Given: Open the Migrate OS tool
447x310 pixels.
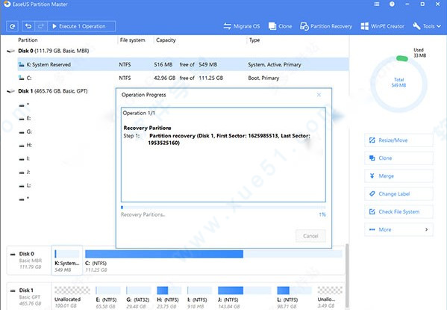Looking at the screenshot, I should (x=242, y=26).
